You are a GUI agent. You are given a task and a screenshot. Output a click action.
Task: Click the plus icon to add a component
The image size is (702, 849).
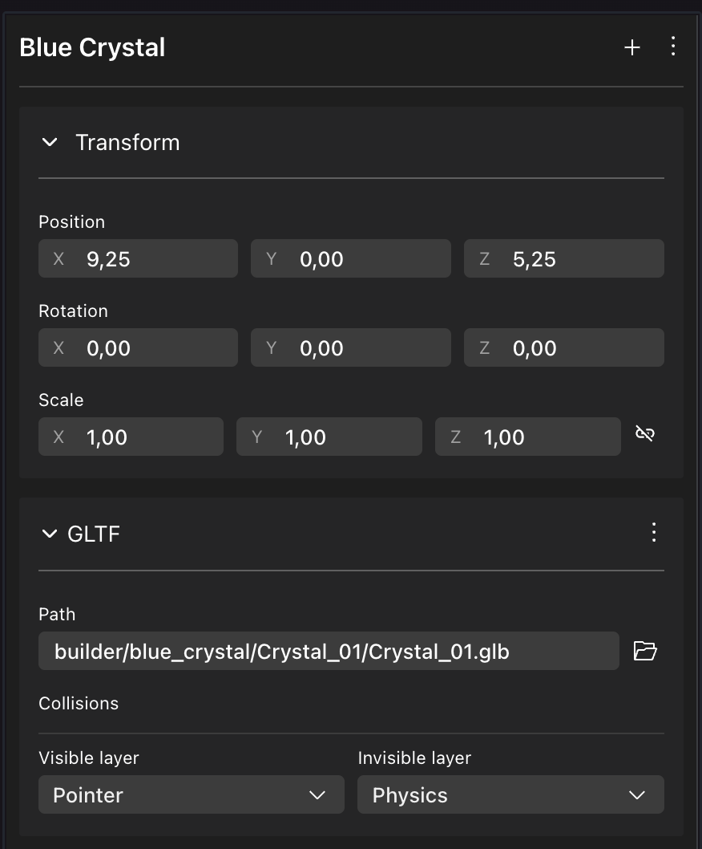pos(632,48)
